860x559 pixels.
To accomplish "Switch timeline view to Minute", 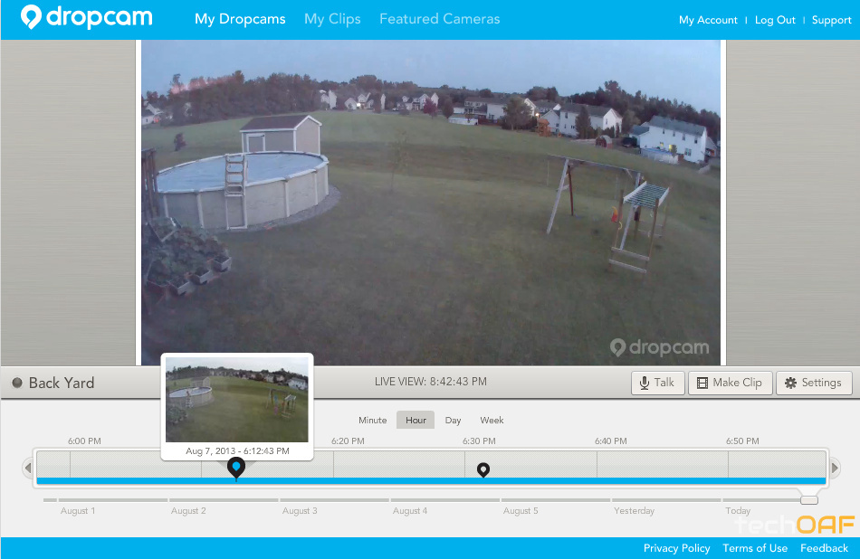I will pos(372,420).
